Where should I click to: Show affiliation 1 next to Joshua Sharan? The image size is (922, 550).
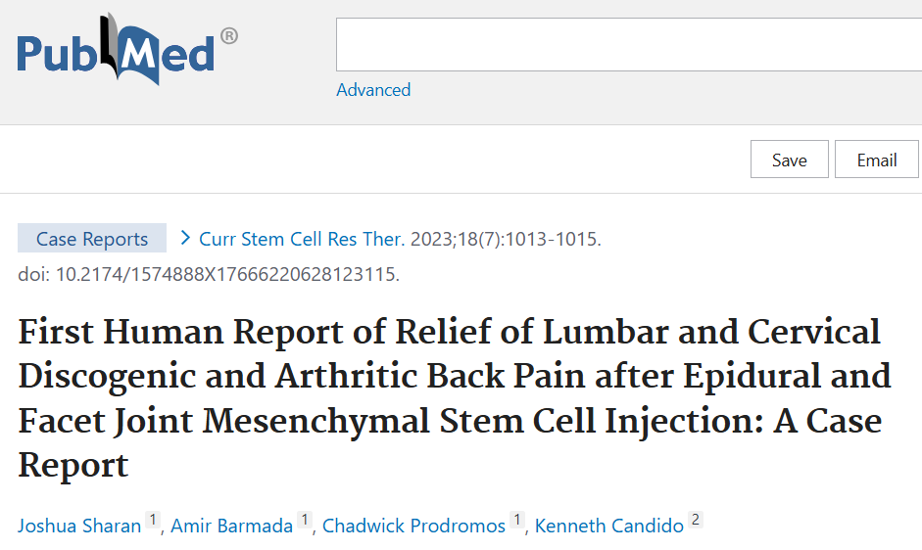click(x=153, y=521)
